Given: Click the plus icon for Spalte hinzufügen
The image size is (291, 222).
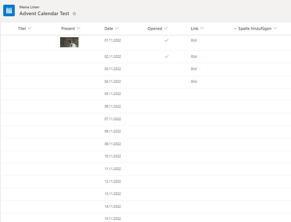Looking at the screenshot, I should pos(235,29).
